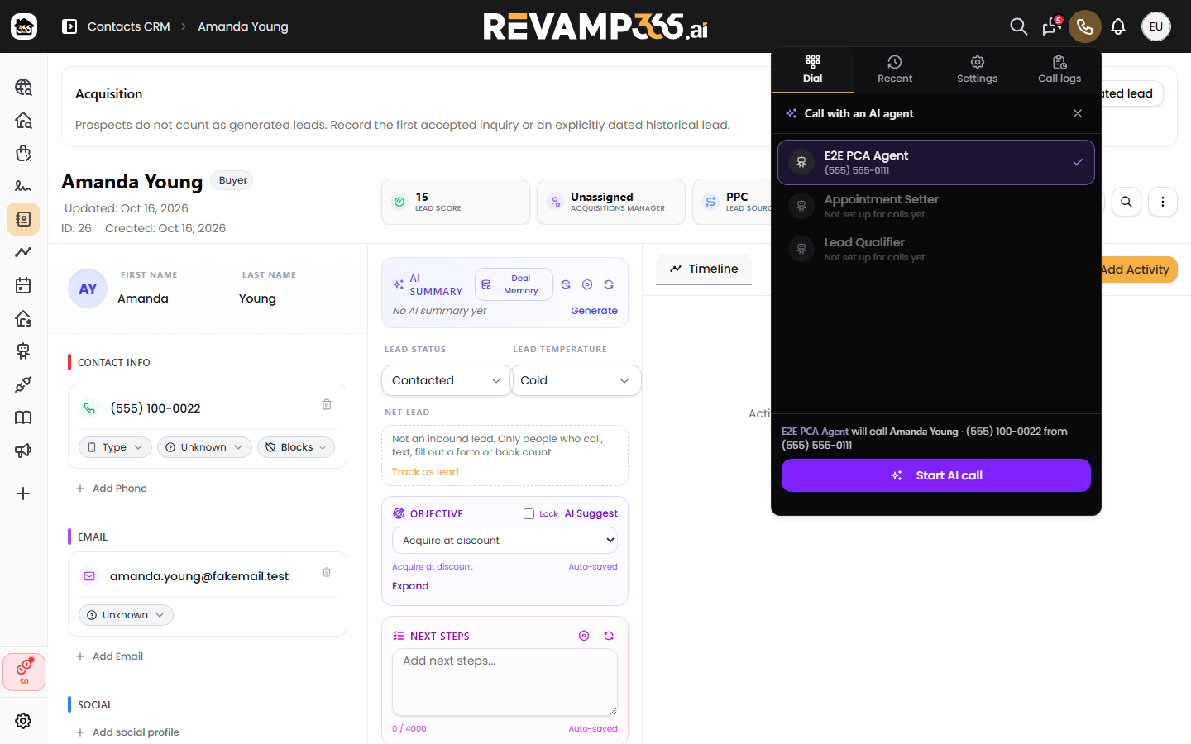Close the Call with an AI agent panel
The height and width of the screenshot is (744, 1191).
1078,113
